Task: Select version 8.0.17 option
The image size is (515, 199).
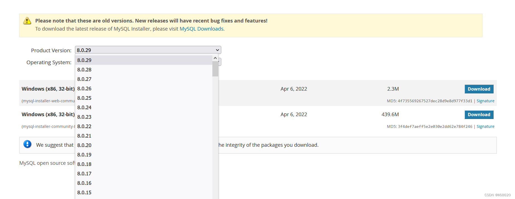Action: coord(144,173)
